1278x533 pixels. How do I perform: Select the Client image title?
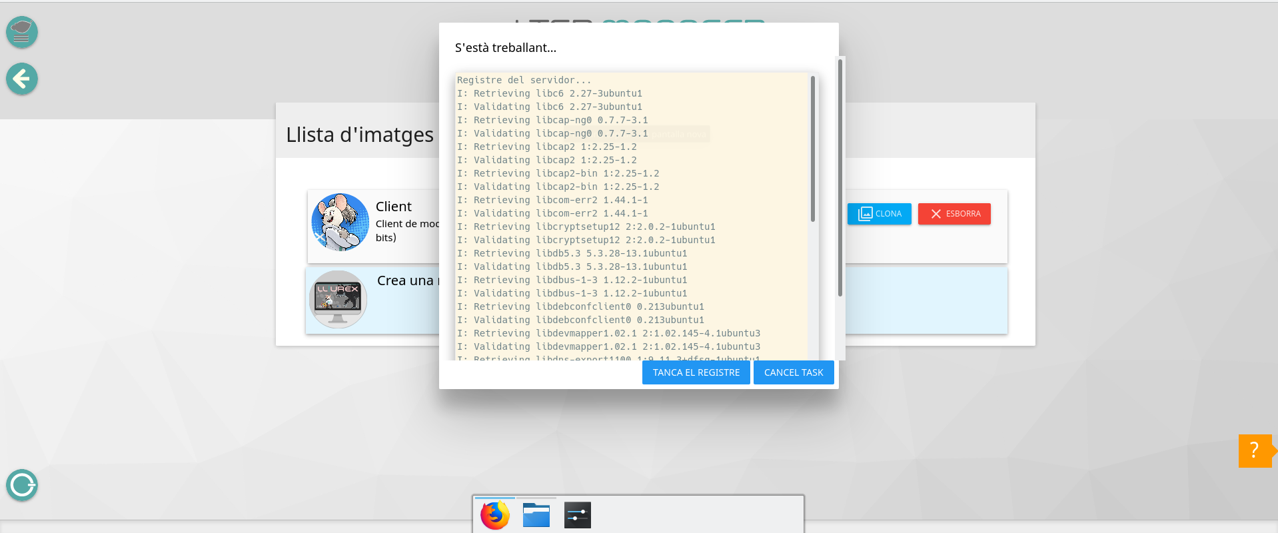pyautogui.click(x=394, y=207)
